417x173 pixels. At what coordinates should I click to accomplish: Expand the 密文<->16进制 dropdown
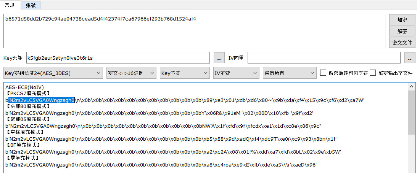131,73
